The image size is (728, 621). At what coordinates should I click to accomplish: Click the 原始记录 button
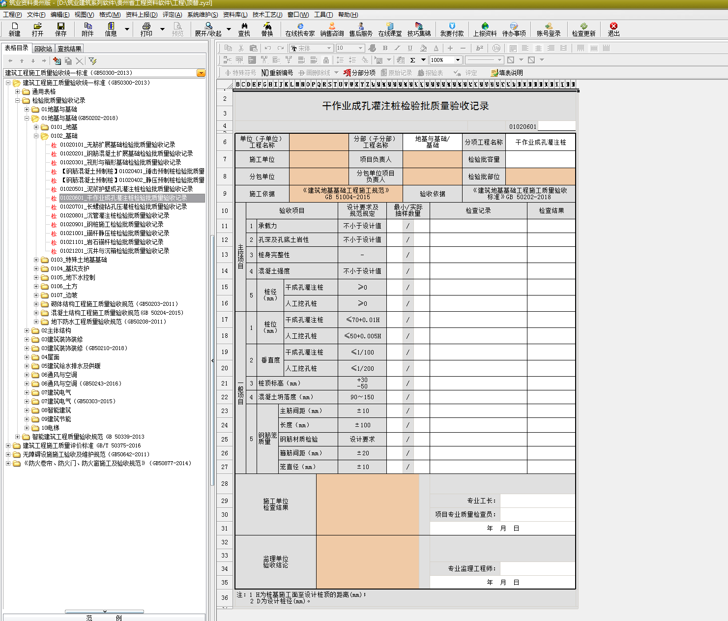tap(396, 73)
